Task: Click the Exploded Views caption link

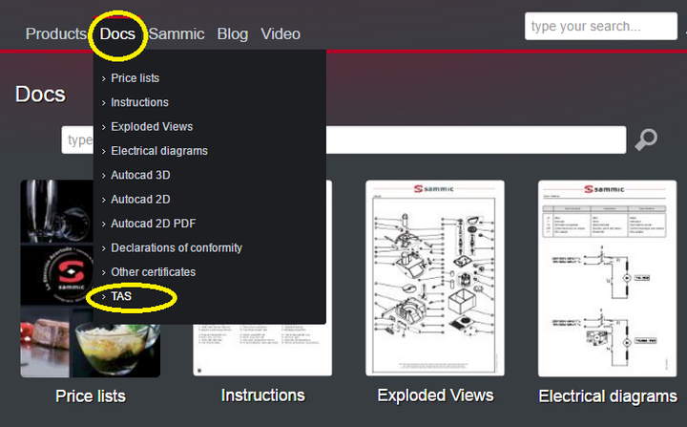Action: click(435, 395)
